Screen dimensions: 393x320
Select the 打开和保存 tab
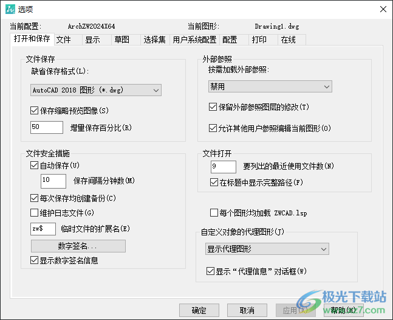point(32,39)
